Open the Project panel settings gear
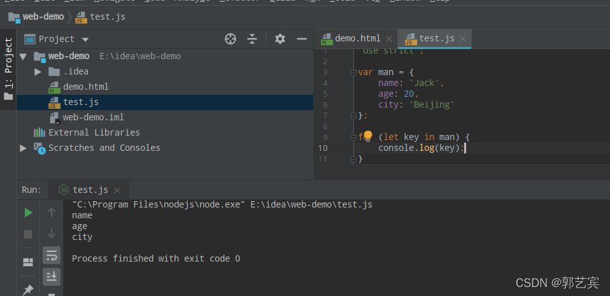Viewport: 610px width, 296px height. pyautogui.click(x=280, y=39)
